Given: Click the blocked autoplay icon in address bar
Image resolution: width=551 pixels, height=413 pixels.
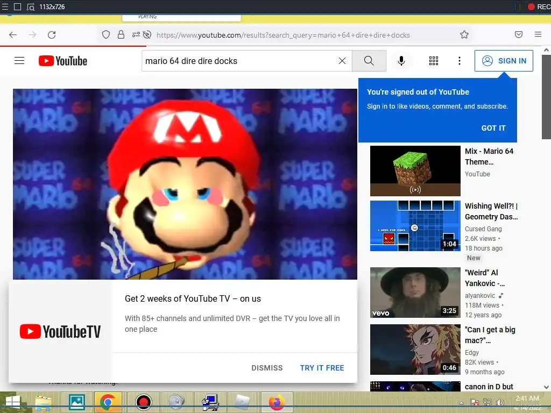Looking at the screenshot, I should pyautogui.click(x=147, y=34).
